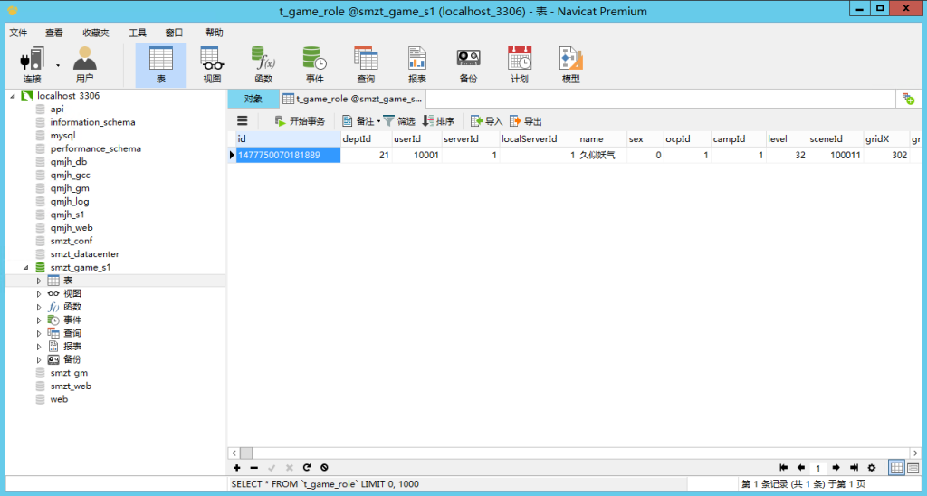This screenshot has width=927, height=496.
Task: Expand the 备份 (backups) tree node
Action: [39, 359]
